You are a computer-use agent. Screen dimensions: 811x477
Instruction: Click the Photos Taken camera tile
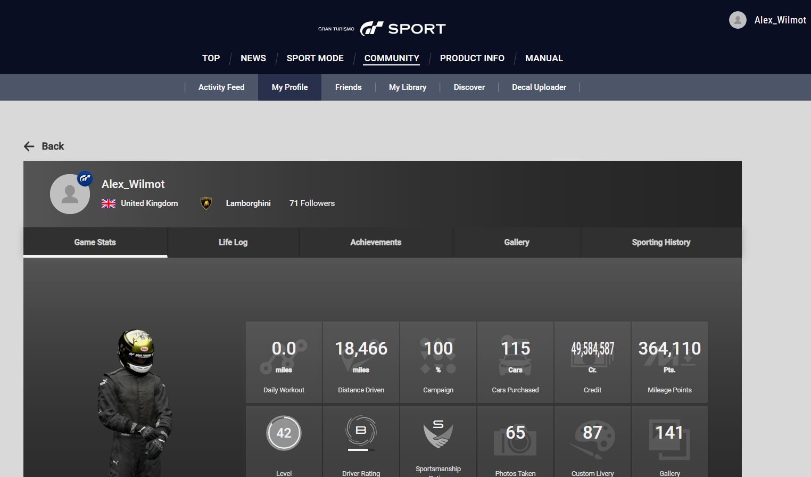(x=515, y=441)
